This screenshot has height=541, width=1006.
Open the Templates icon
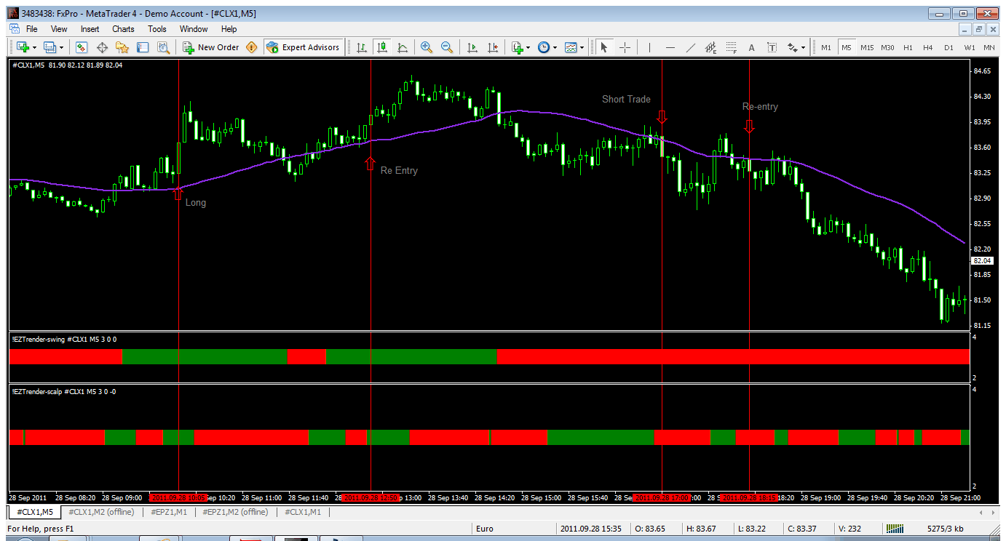571,47
